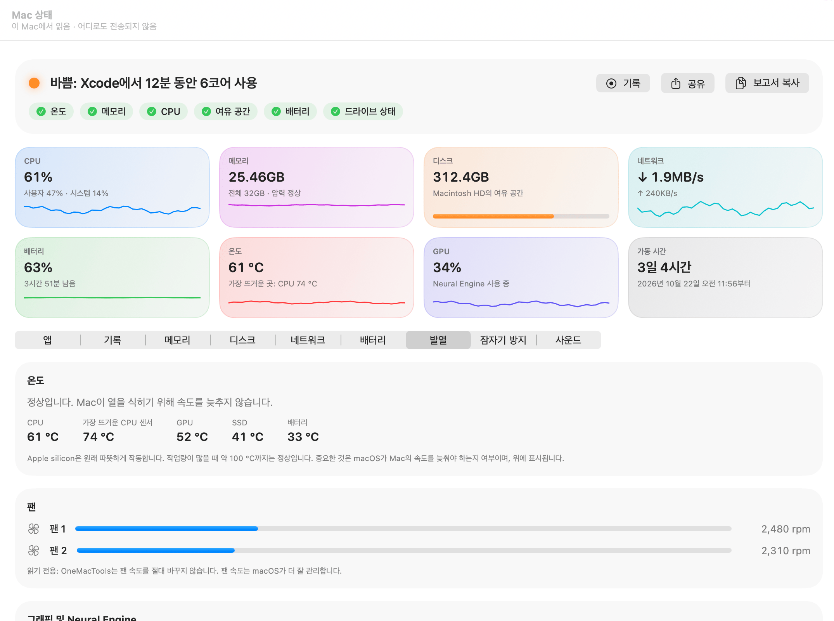
Task: Select the 발열 tab
Action: [x=438, y=340]
